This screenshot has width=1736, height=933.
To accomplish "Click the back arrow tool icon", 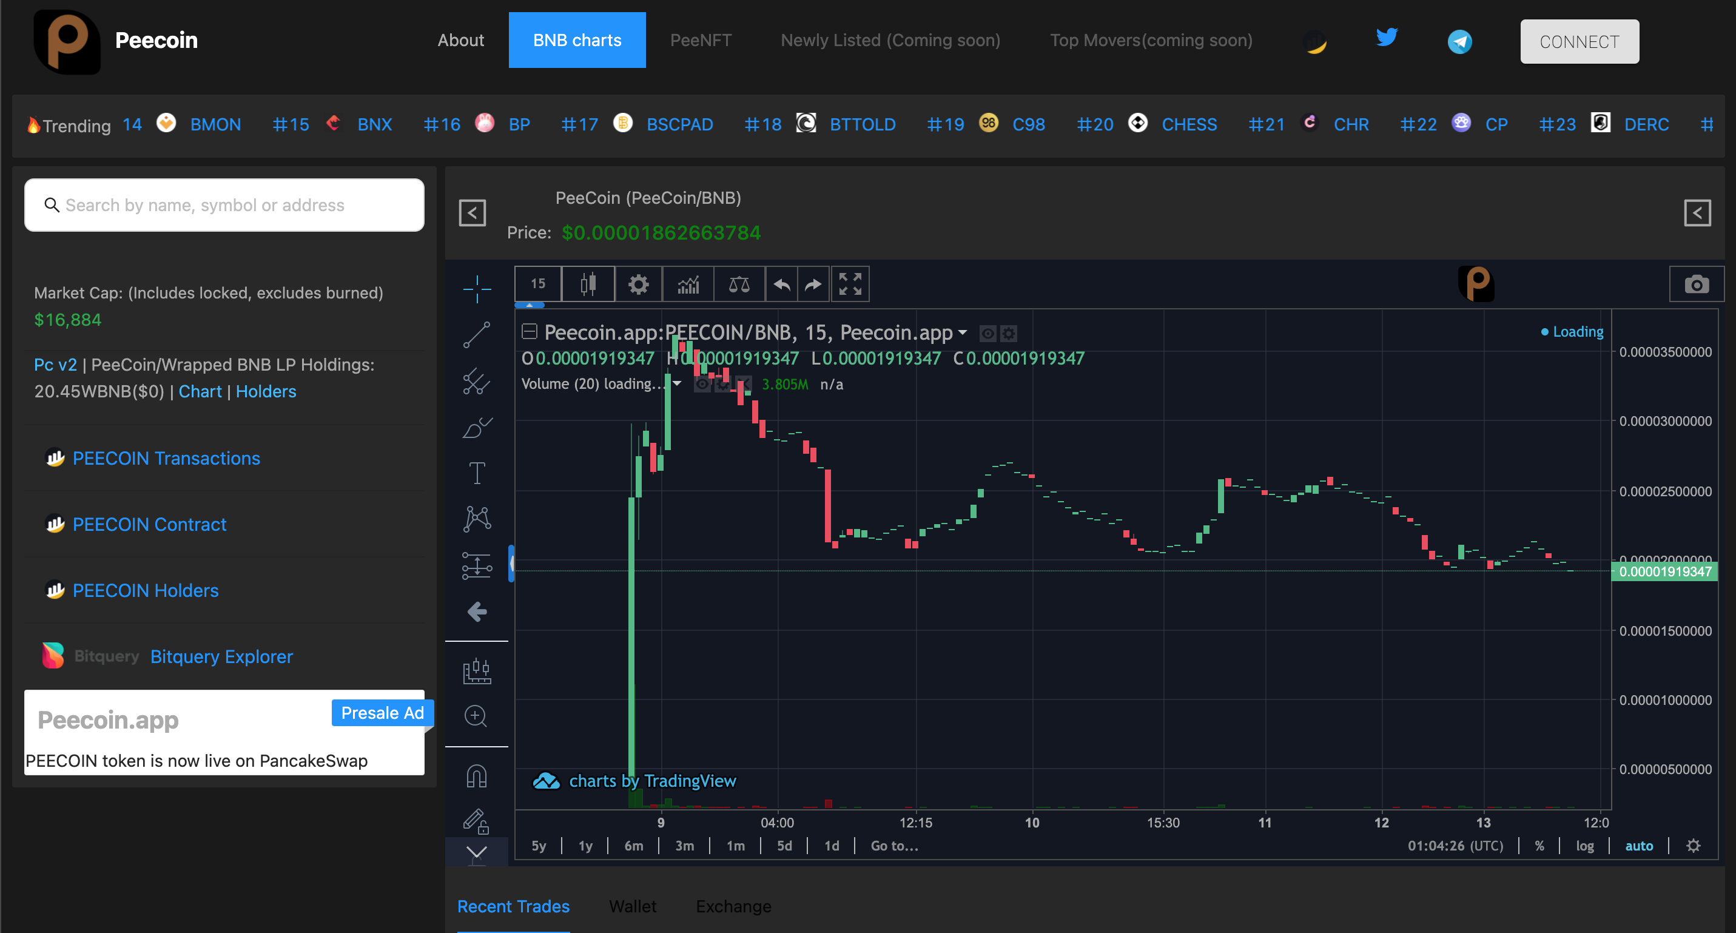I will click(x=476, y=611).
